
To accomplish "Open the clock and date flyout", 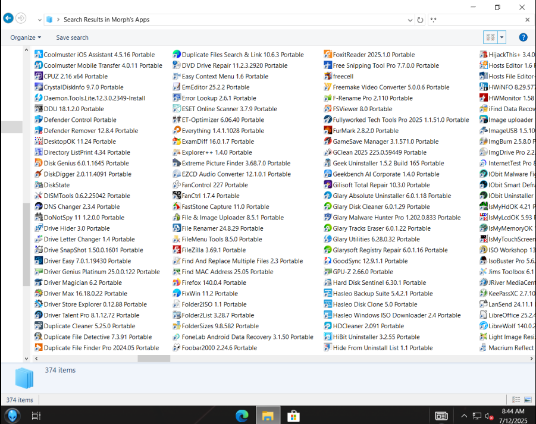I will tap(513, 416).
